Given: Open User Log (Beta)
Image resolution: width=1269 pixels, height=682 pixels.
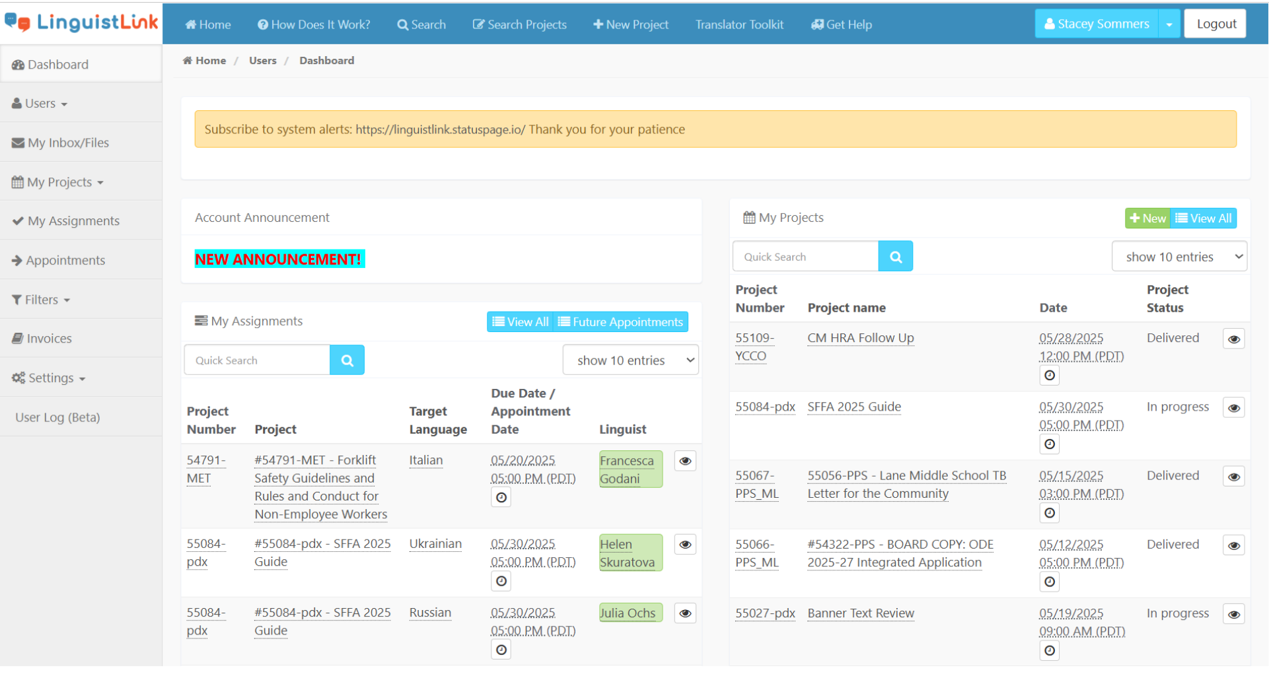Looking at the screenshot, I should pos(81,417).
